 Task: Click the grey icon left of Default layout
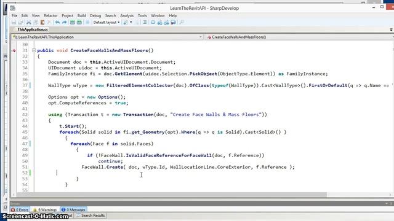pos(87,22)
